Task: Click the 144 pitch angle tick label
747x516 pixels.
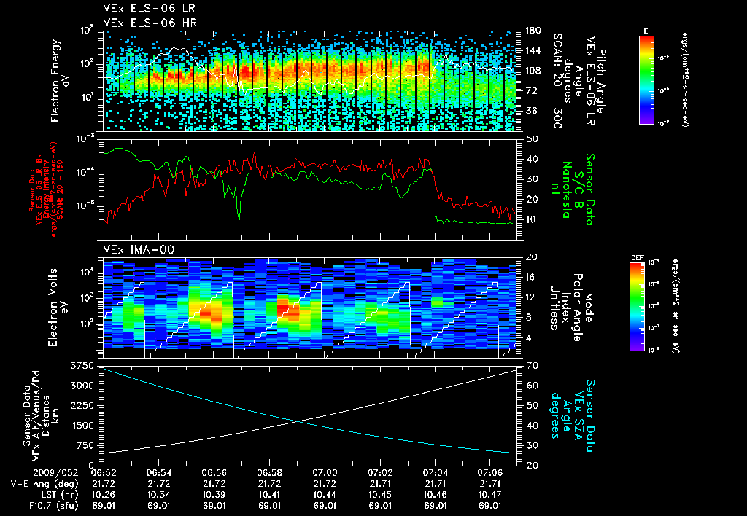Action: click(533, 50)
